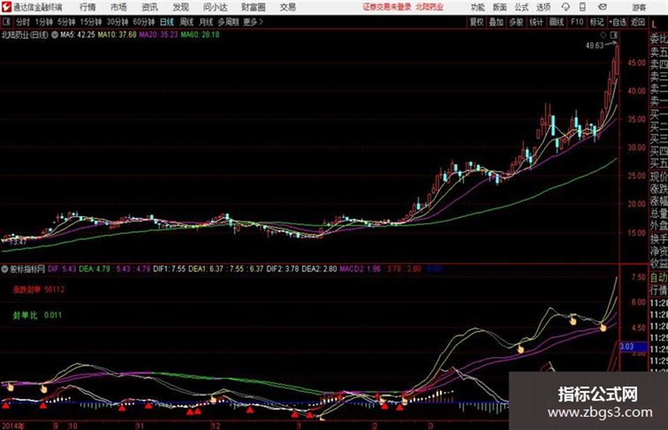Open the 画线 drawing tools
Screen dimensions: 668x430
point(556,22)
